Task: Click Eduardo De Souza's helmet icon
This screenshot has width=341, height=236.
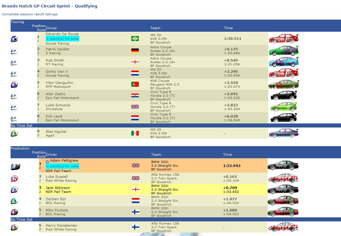Action: point(14,39)
